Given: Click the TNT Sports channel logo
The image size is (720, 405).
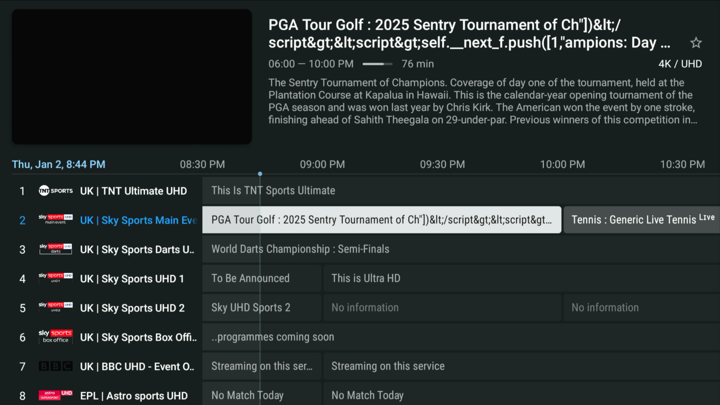Looking at the screenshot, I should 55,191.
